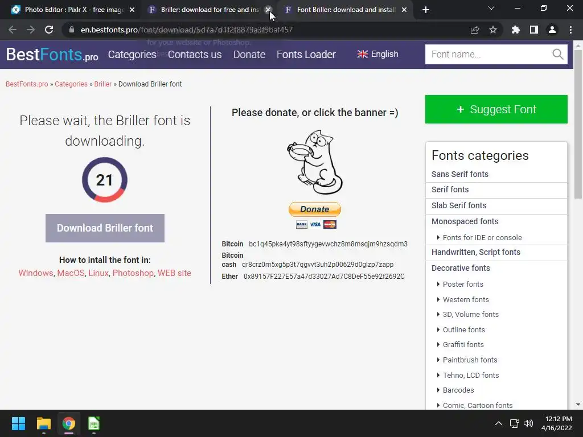Open Graffiti fonts subcategory
Viewport: 583px width, 437px height.
click(x=463, y=344)
